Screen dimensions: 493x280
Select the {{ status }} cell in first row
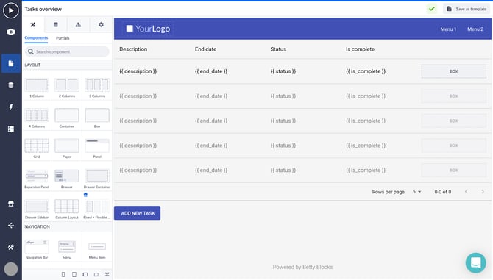(283, 71)
